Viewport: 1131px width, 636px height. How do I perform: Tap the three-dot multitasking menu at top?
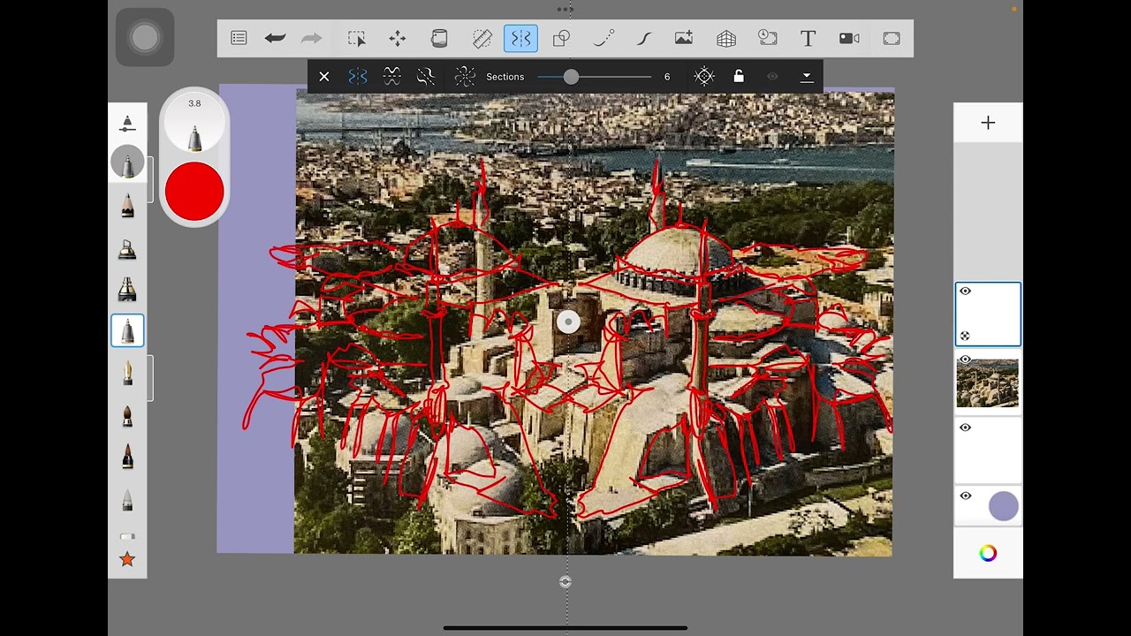(565, 9)
